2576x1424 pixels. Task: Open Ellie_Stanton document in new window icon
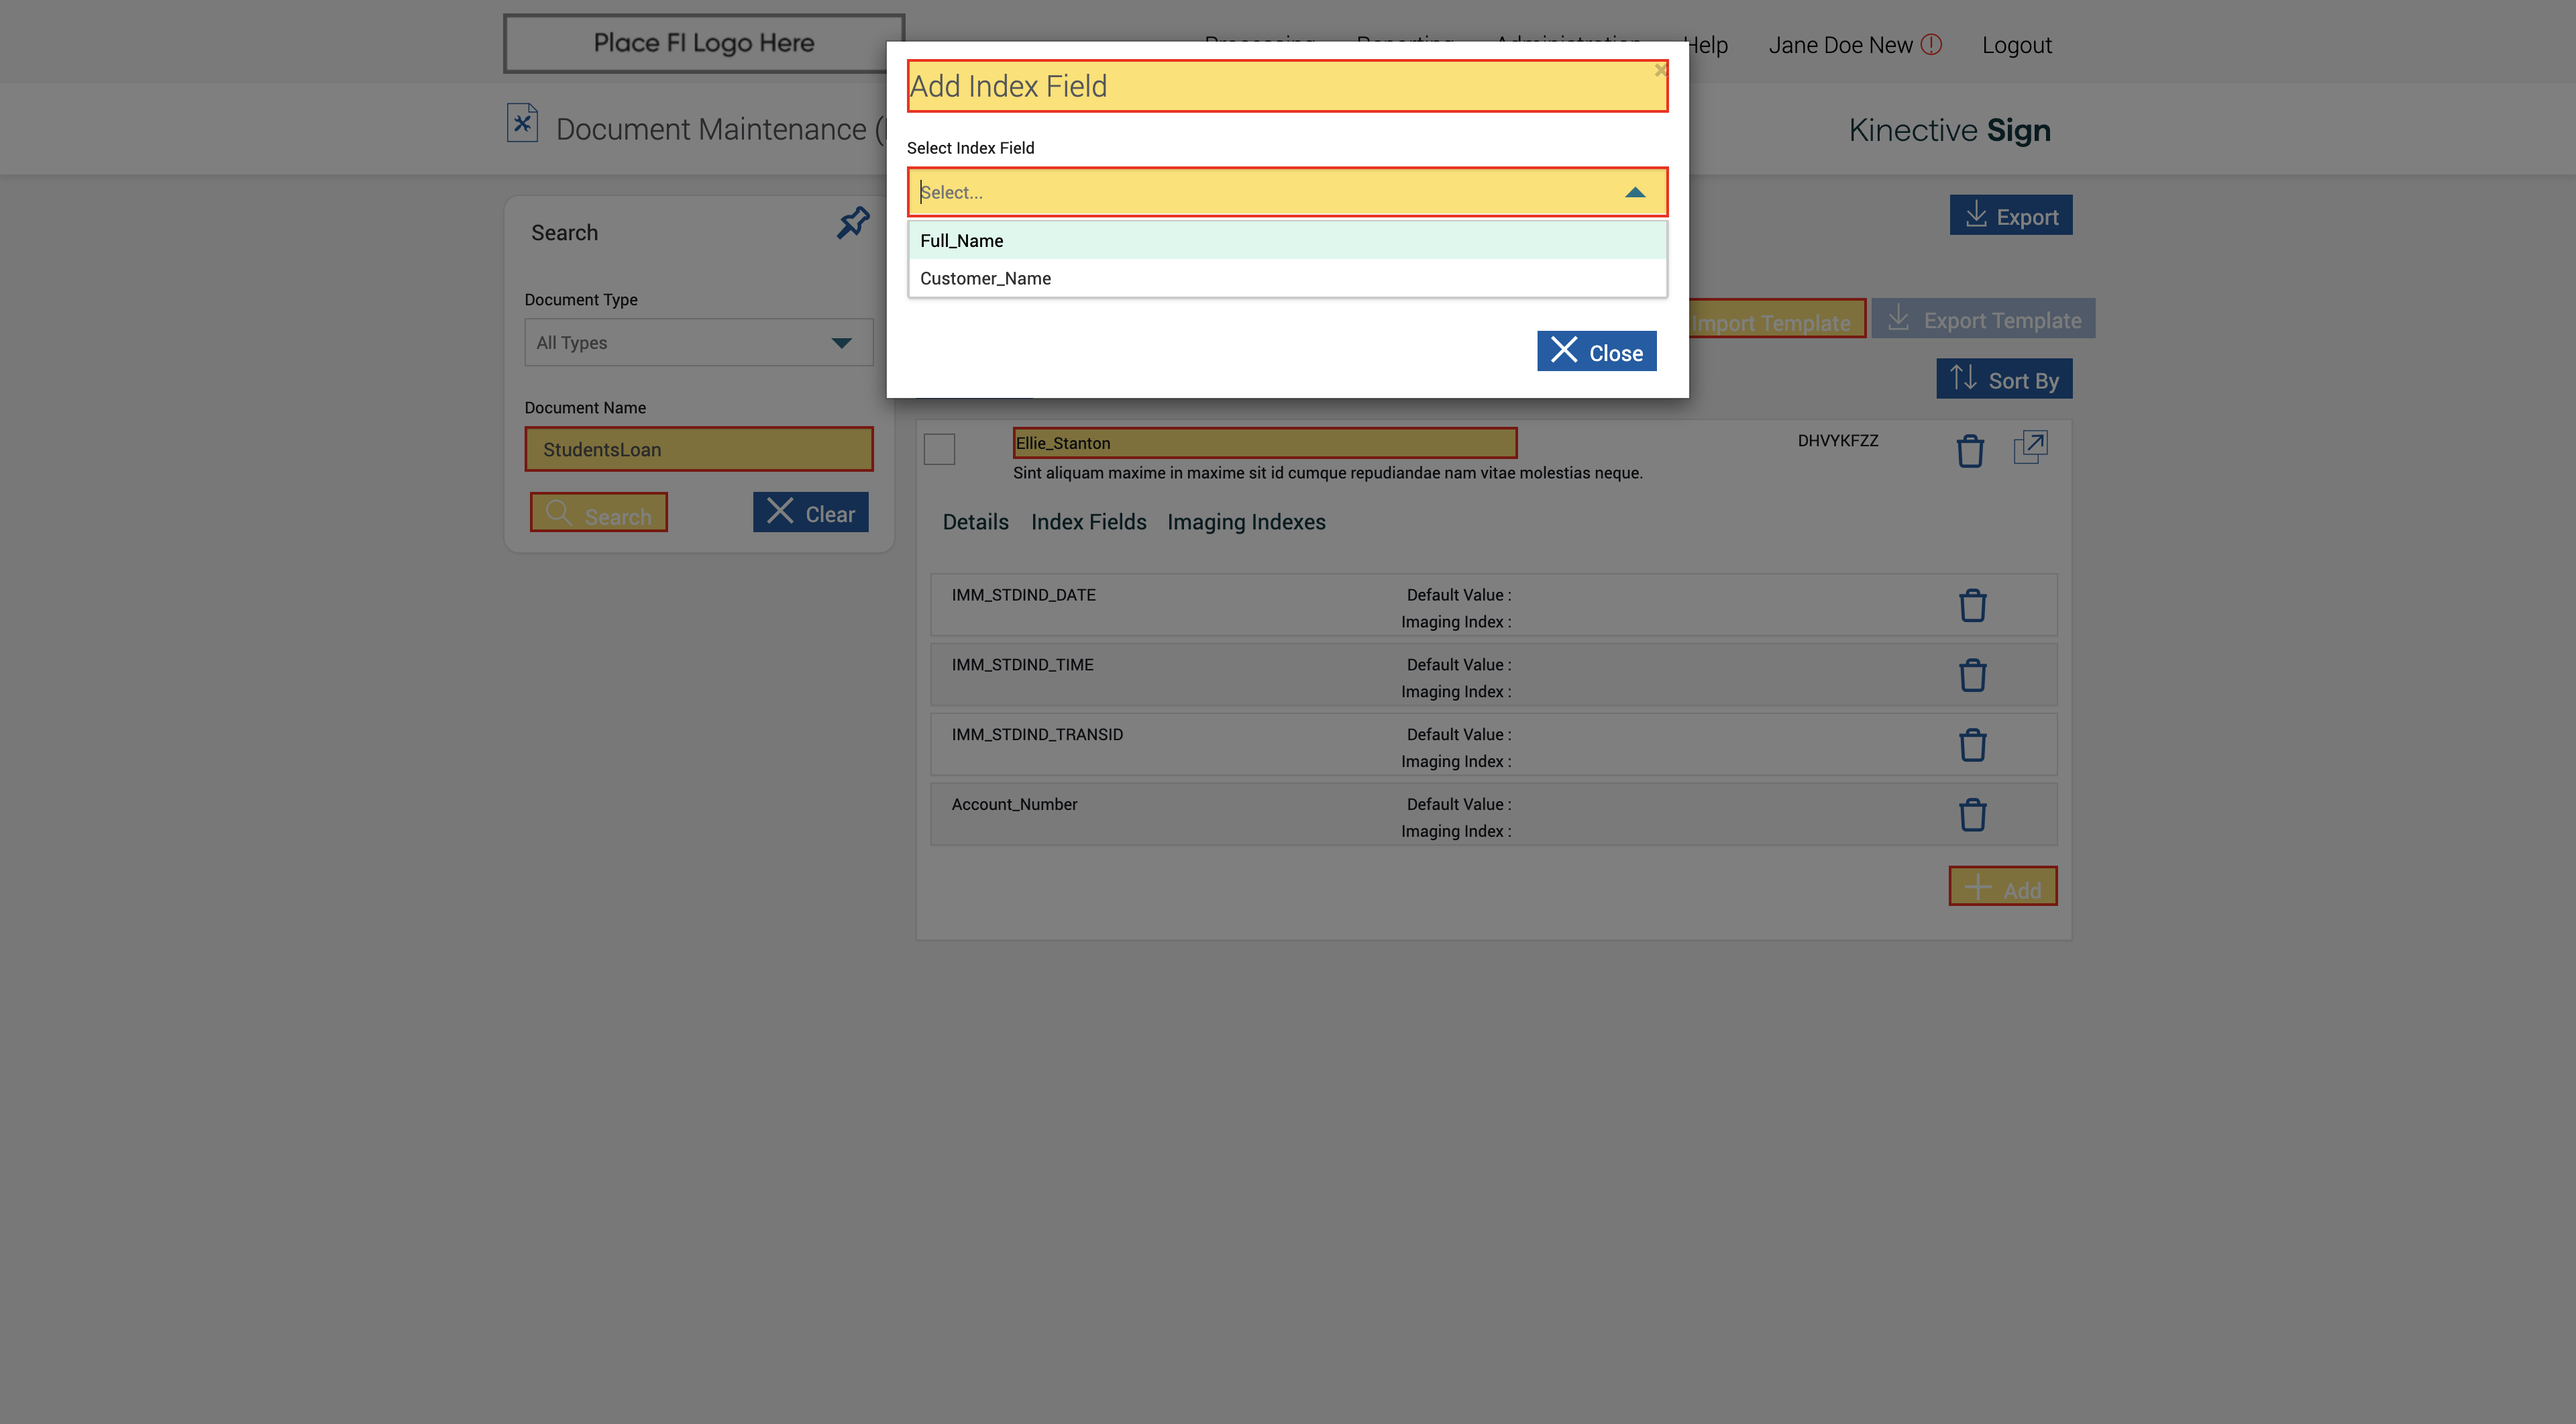[x=2030, y=447]
